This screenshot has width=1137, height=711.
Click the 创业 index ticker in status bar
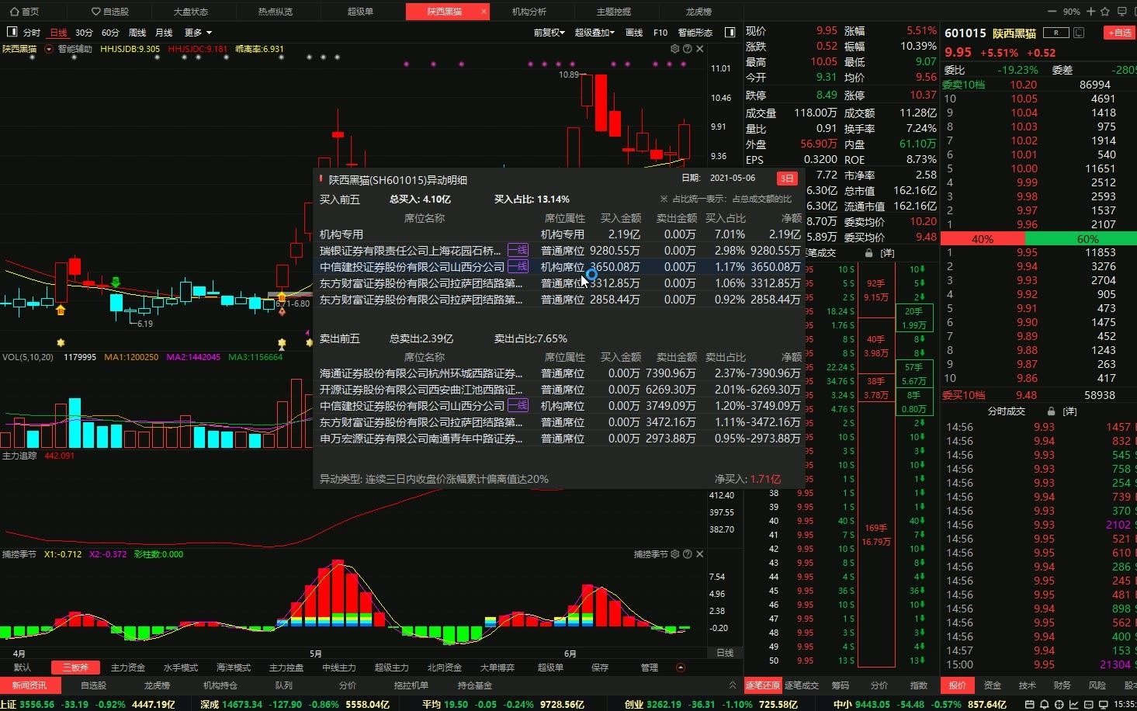point(711,705)
